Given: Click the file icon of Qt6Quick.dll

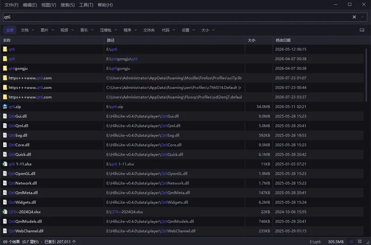Looking at the screenshot, I should pyautogui.click(x=5, y=154).
